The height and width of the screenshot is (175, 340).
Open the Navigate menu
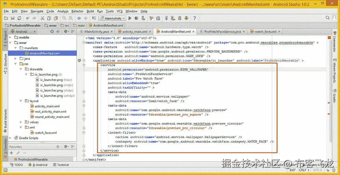point(37,11)
